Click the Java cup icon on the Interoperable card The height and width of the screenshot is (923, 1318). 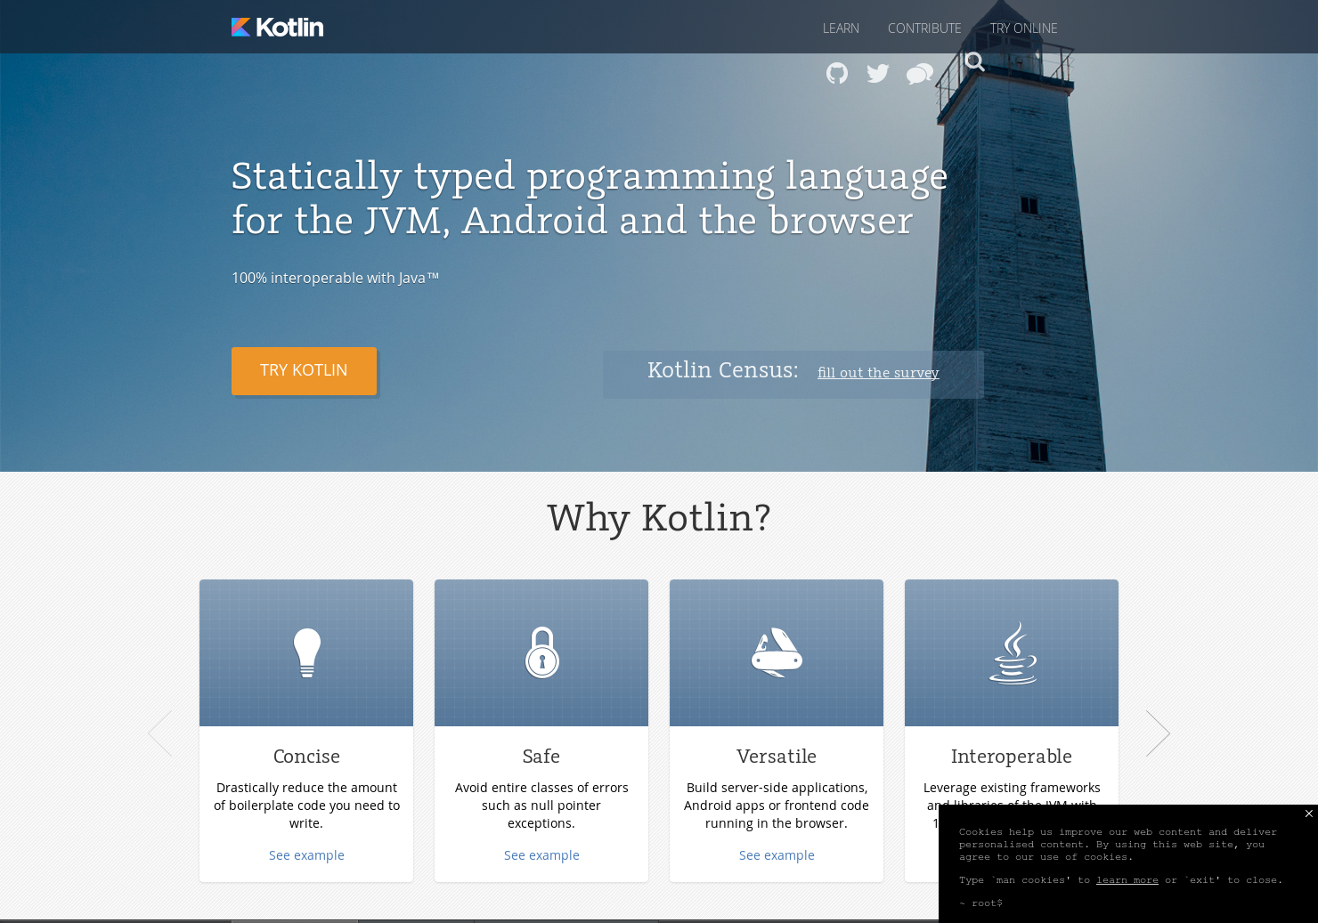click(x=1012, y=652)
